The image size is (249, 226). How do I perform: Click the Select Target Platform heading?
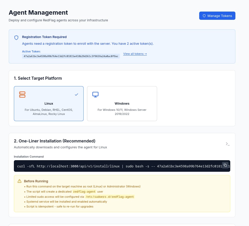pos(38,78)
